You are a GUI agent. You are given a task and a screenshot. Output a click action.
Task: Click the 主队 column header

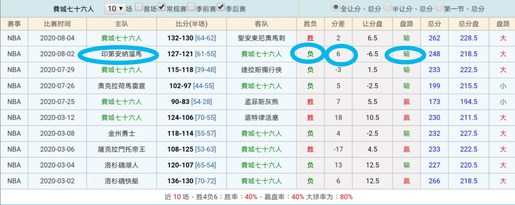pyautogui.click(x=122, y=24)
